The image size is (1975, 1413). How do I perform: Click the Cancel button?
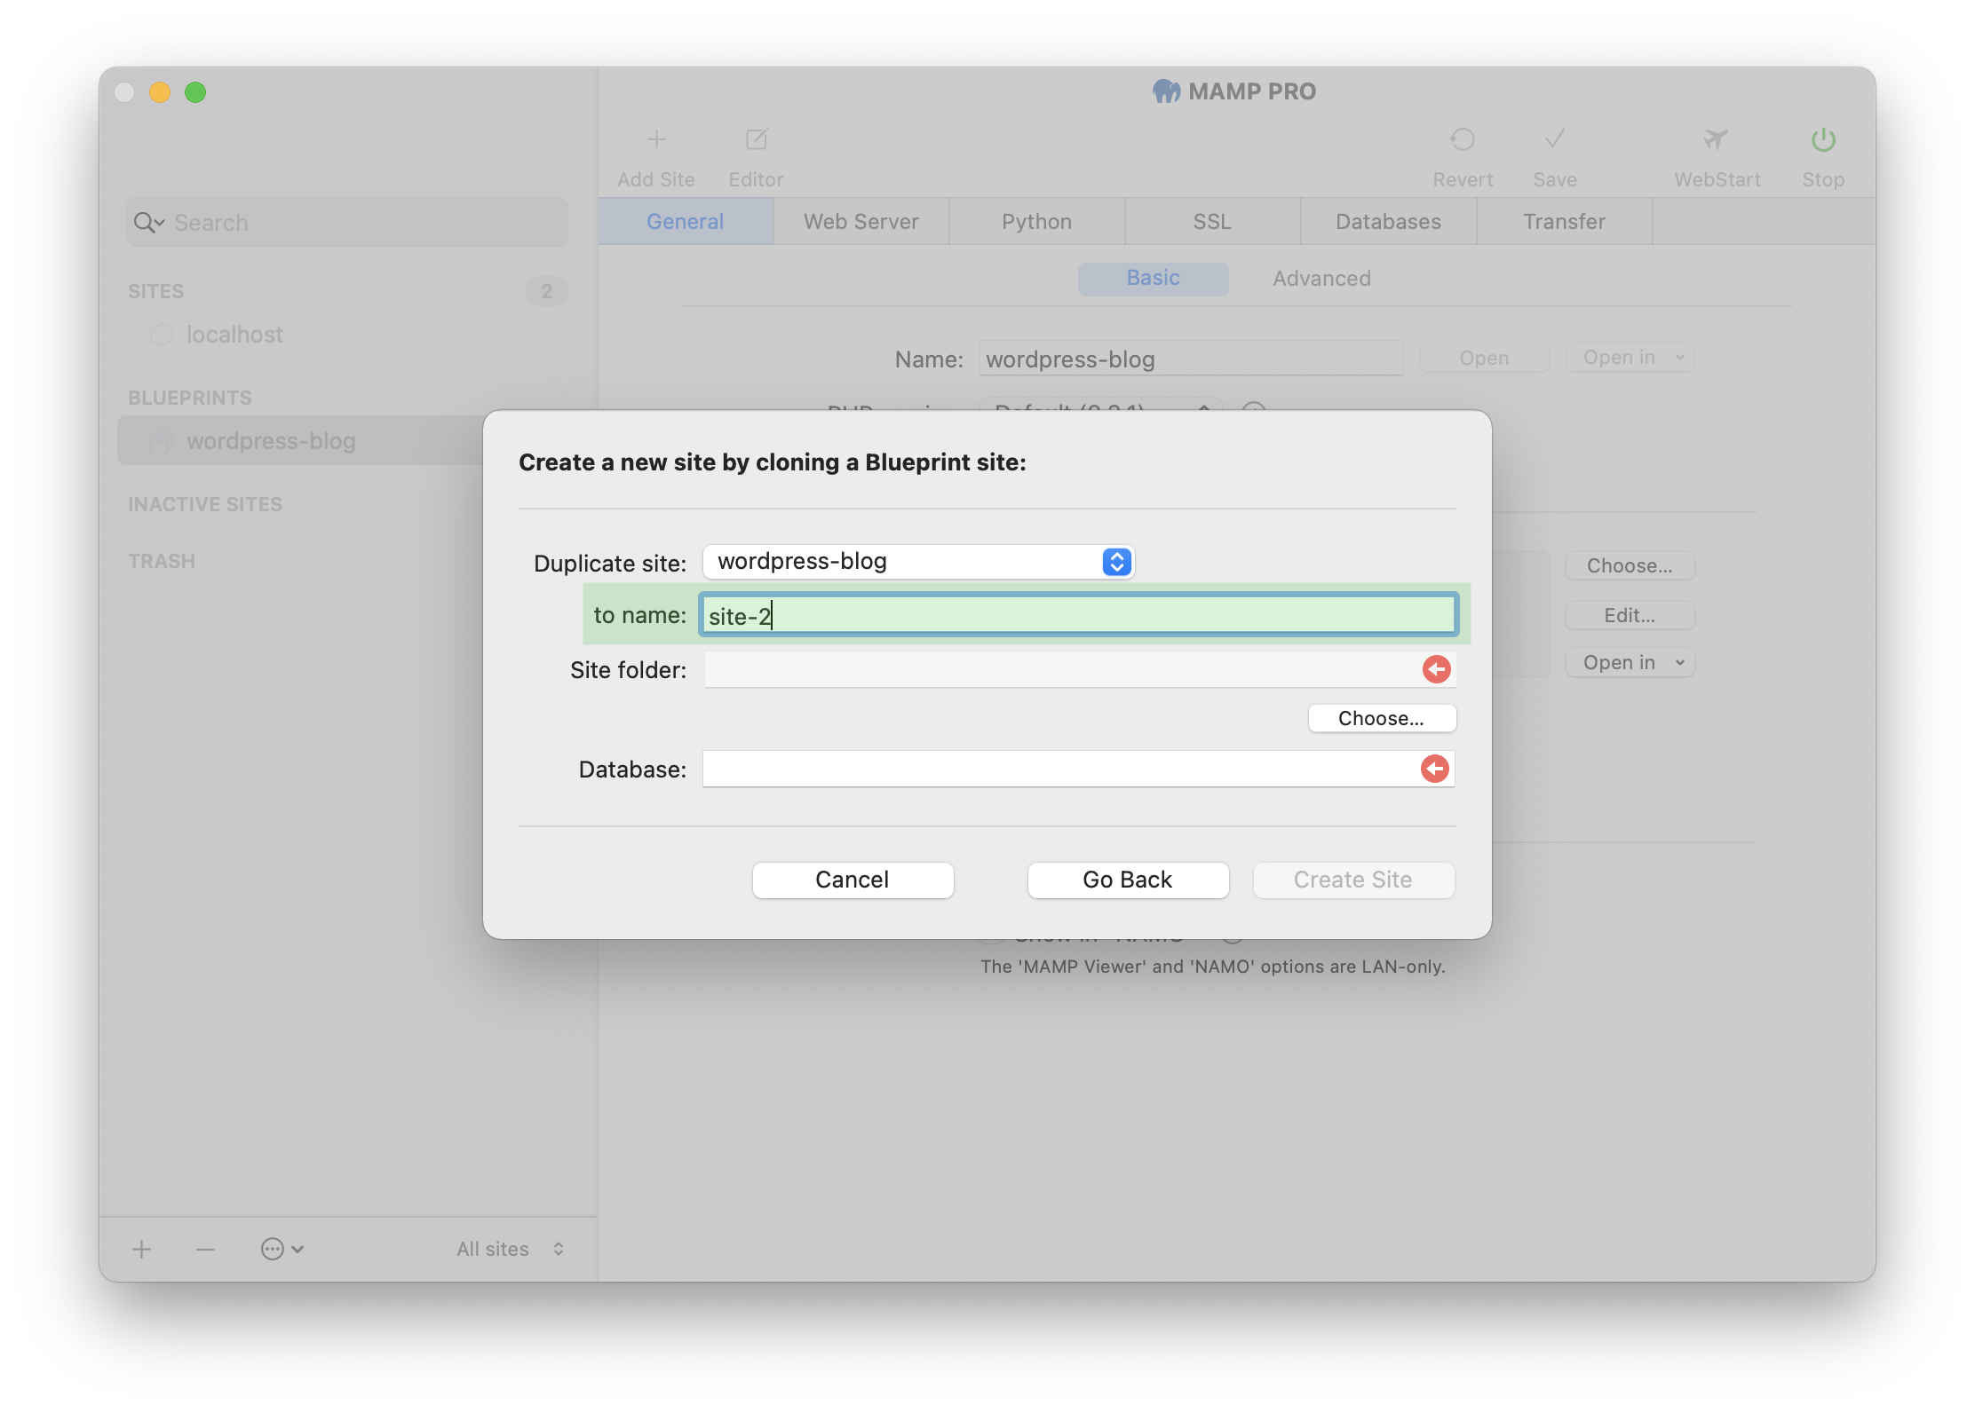[853, 880]
